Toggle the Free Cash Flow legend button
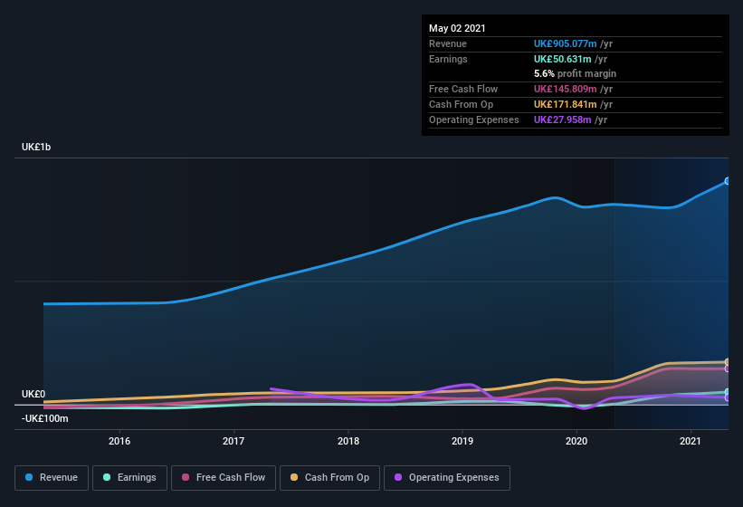Viewport: 743px width, 507px height. 224,478
